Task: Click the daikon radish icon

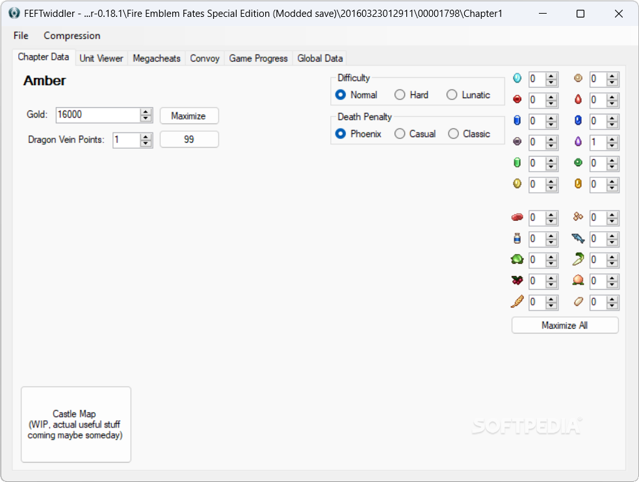Action: [x=578, y=259]
